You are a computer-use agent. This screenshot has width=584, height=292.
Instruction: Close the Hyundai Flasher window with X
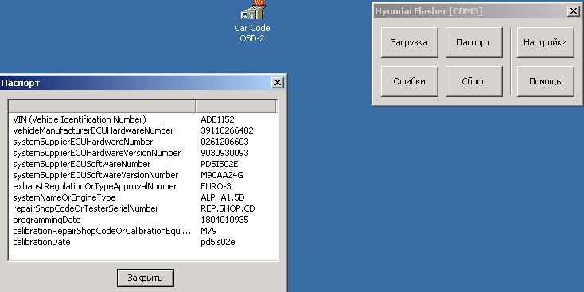574,11
